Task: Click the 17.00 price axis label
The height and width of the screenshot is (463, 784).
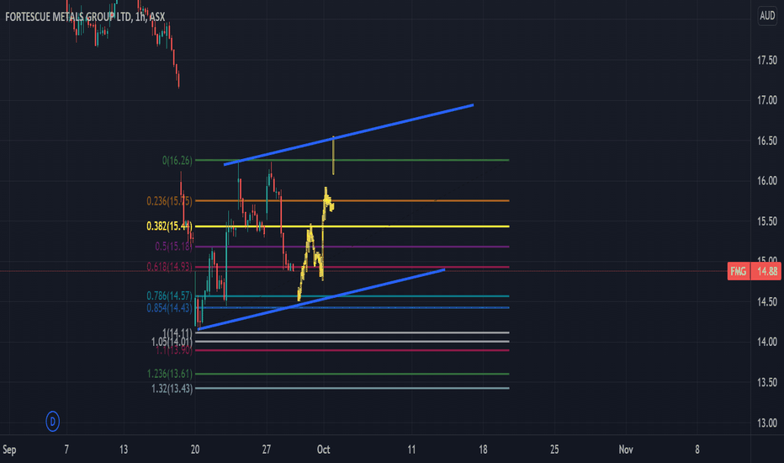Action: 766,101
